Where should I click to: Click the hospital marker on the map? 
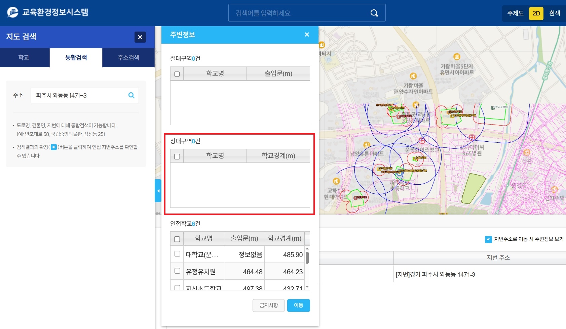(x=422, y=141)
